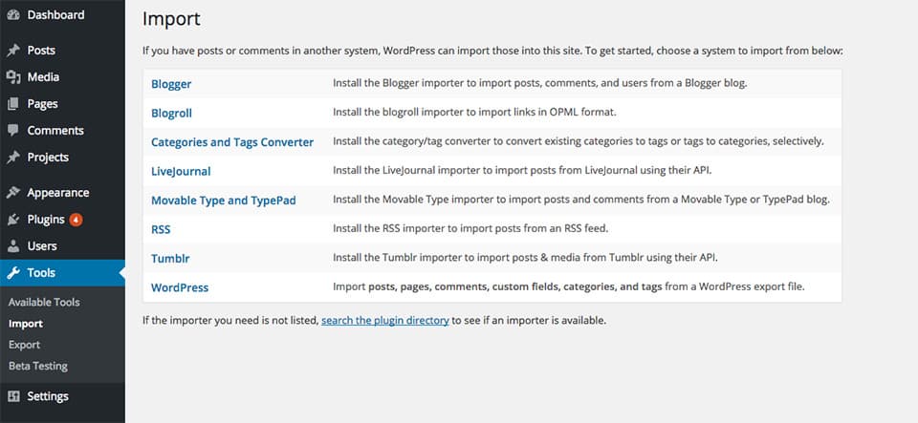Screen dimensions: 918x423
Task: Follow the search the plugin directory link
Action: [385, 321]
